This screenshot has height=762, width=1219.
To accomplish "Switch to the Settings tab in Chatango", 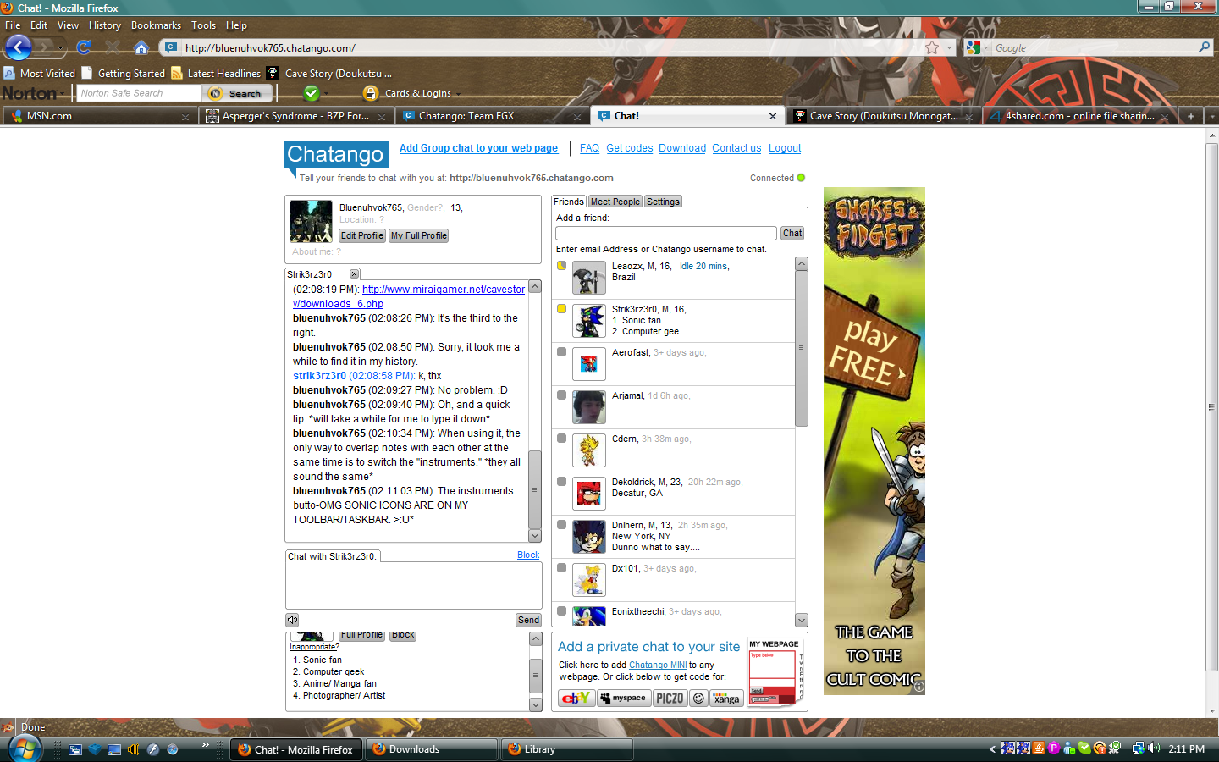I will click(x=663, y=202).
